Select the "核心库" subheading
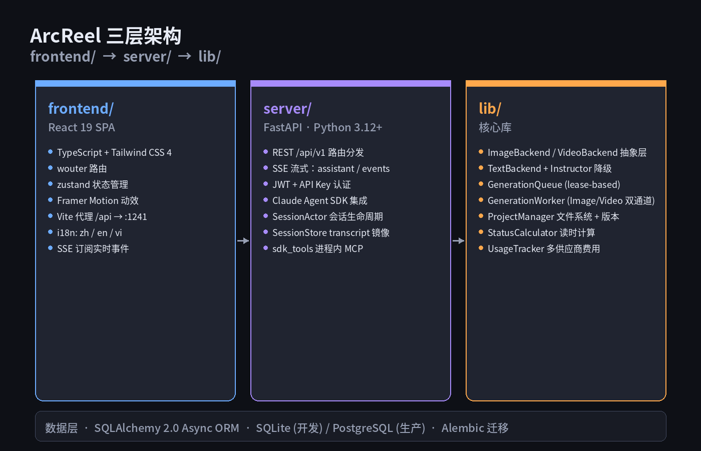 click(x=495, y=128)
